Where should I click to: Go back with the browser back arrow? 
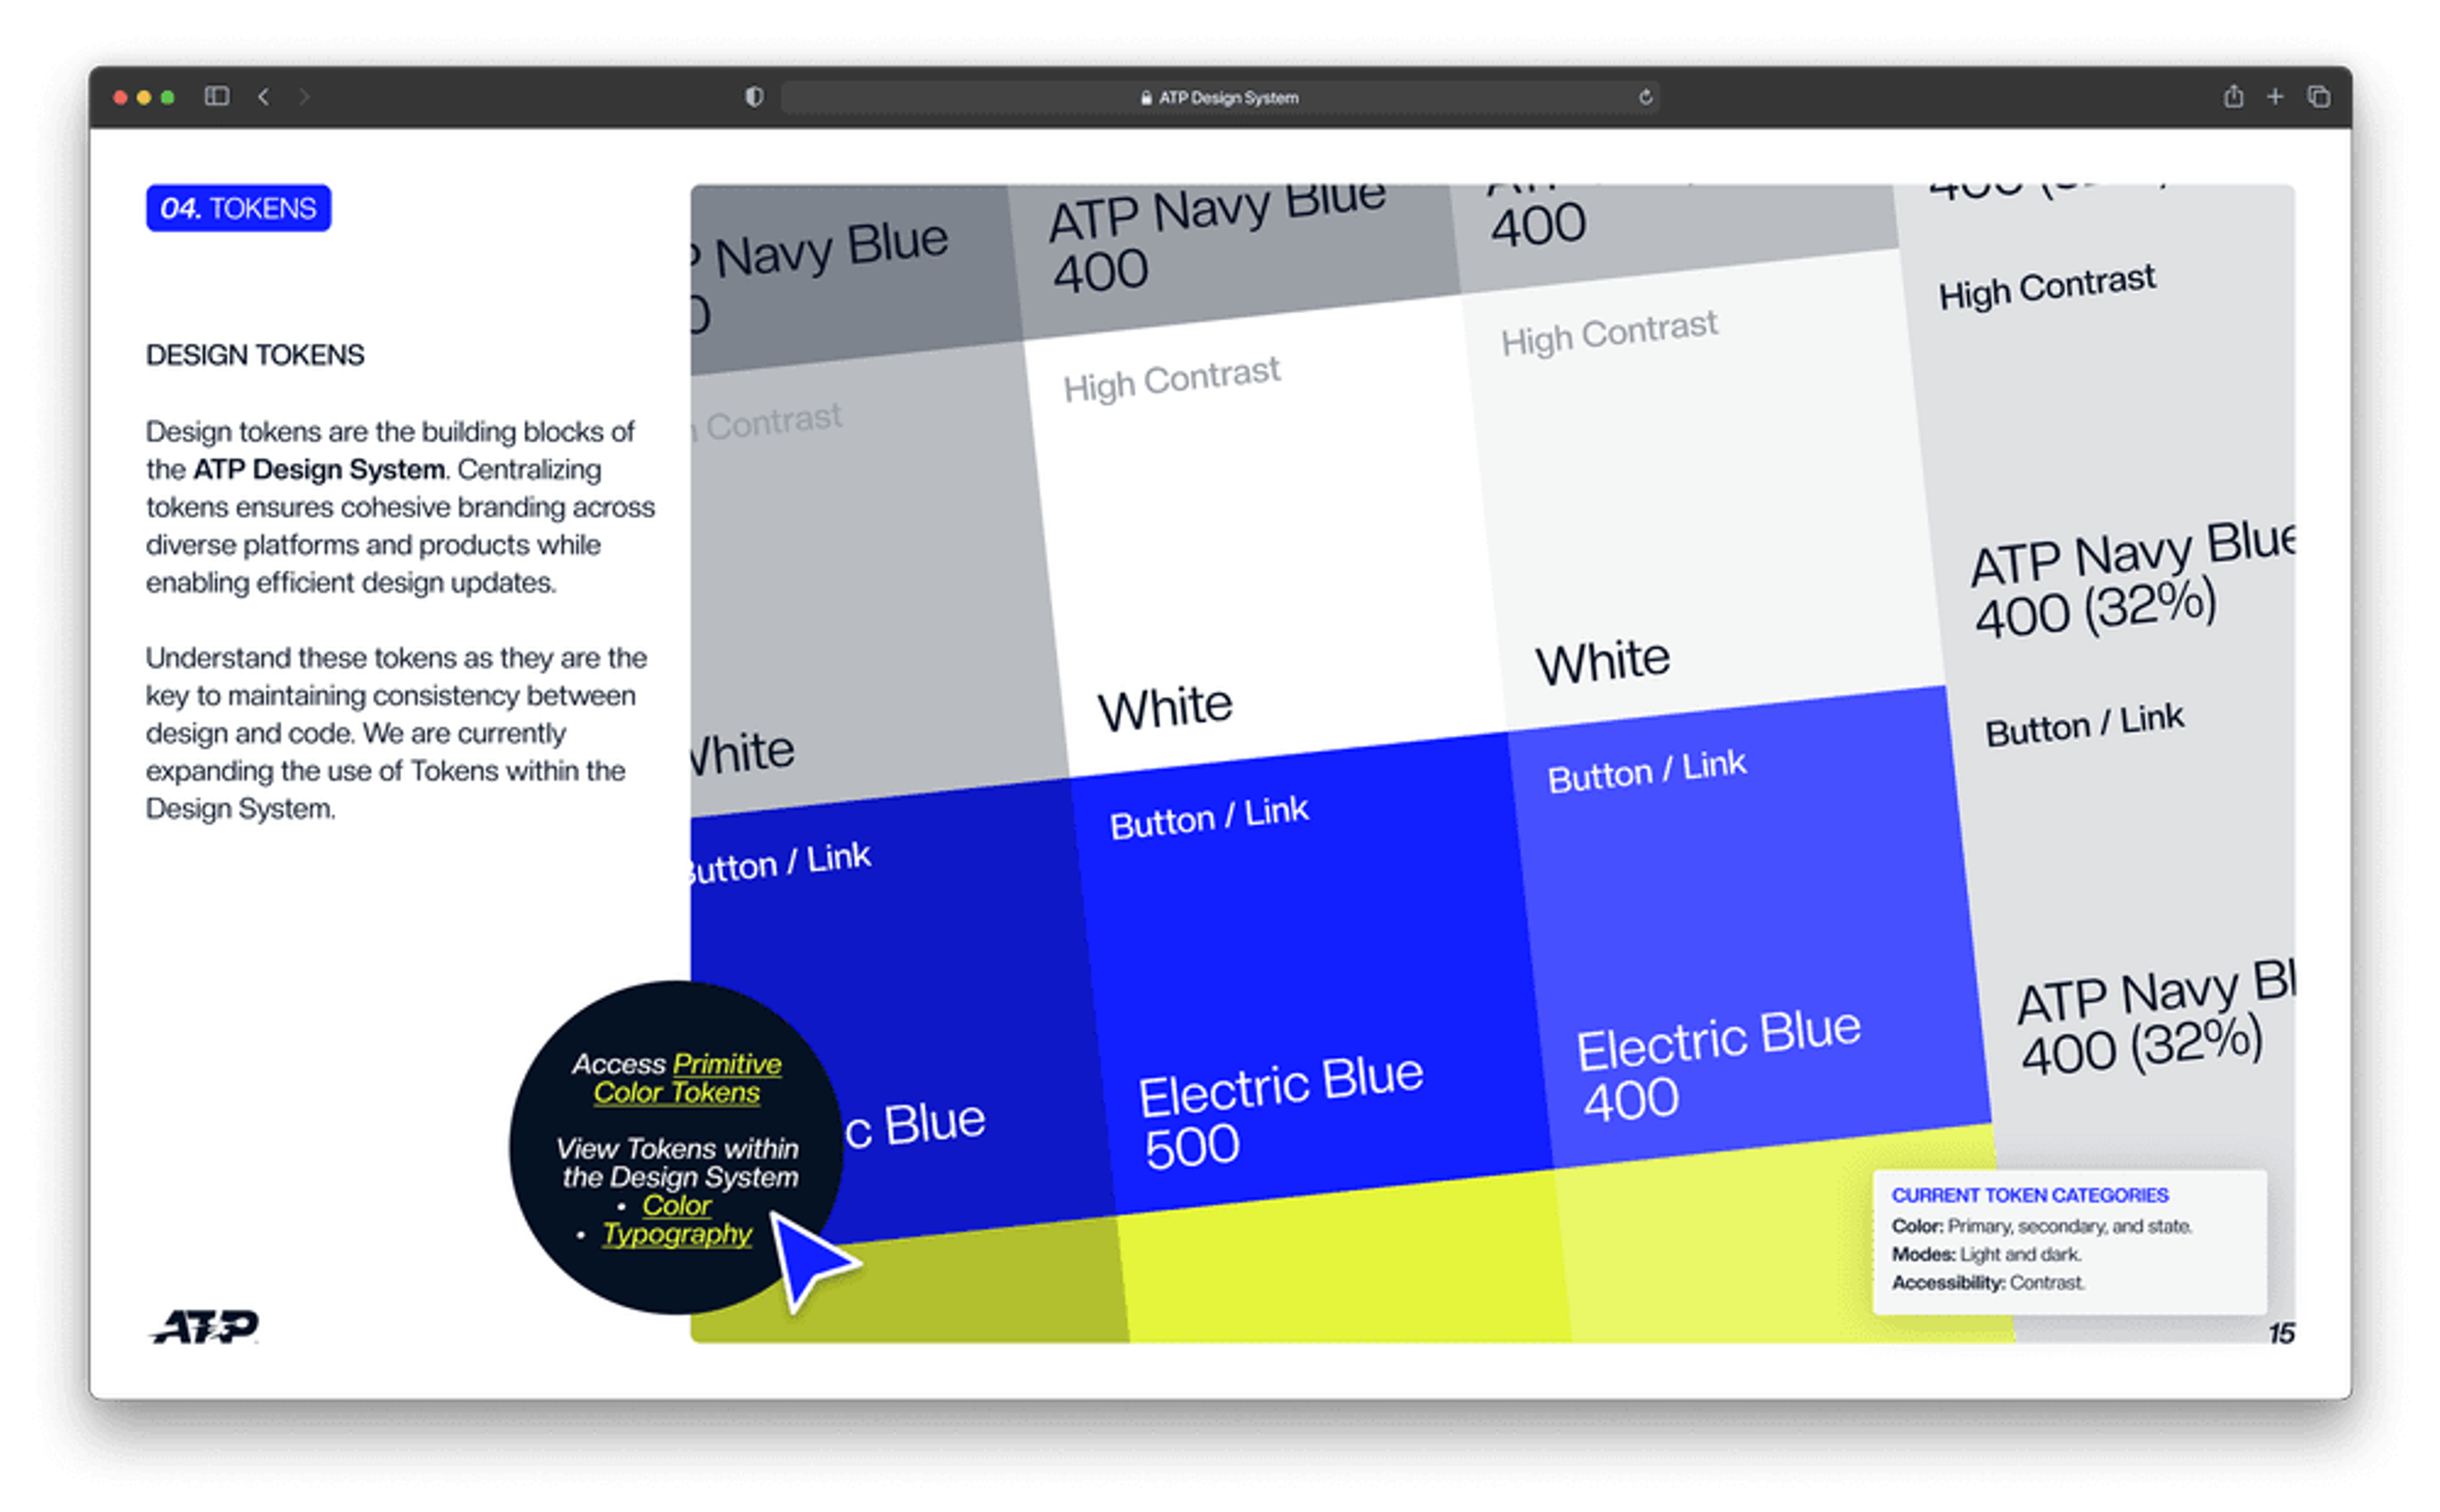pyautogui.click(x=263, y=96)
